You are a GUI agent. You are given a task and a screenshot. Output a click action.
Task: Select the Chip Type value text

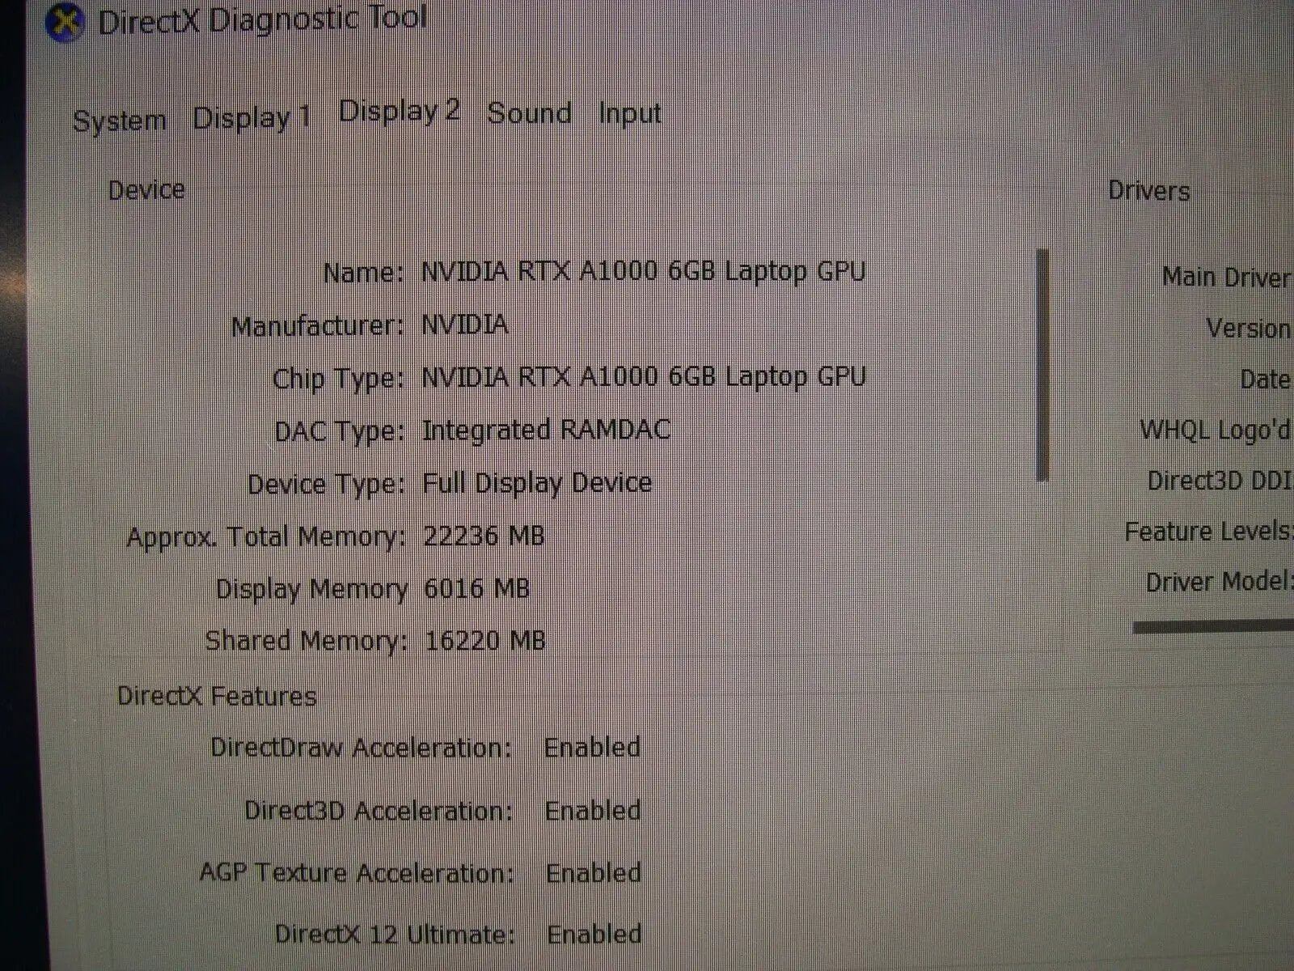(x=644, y=377)
